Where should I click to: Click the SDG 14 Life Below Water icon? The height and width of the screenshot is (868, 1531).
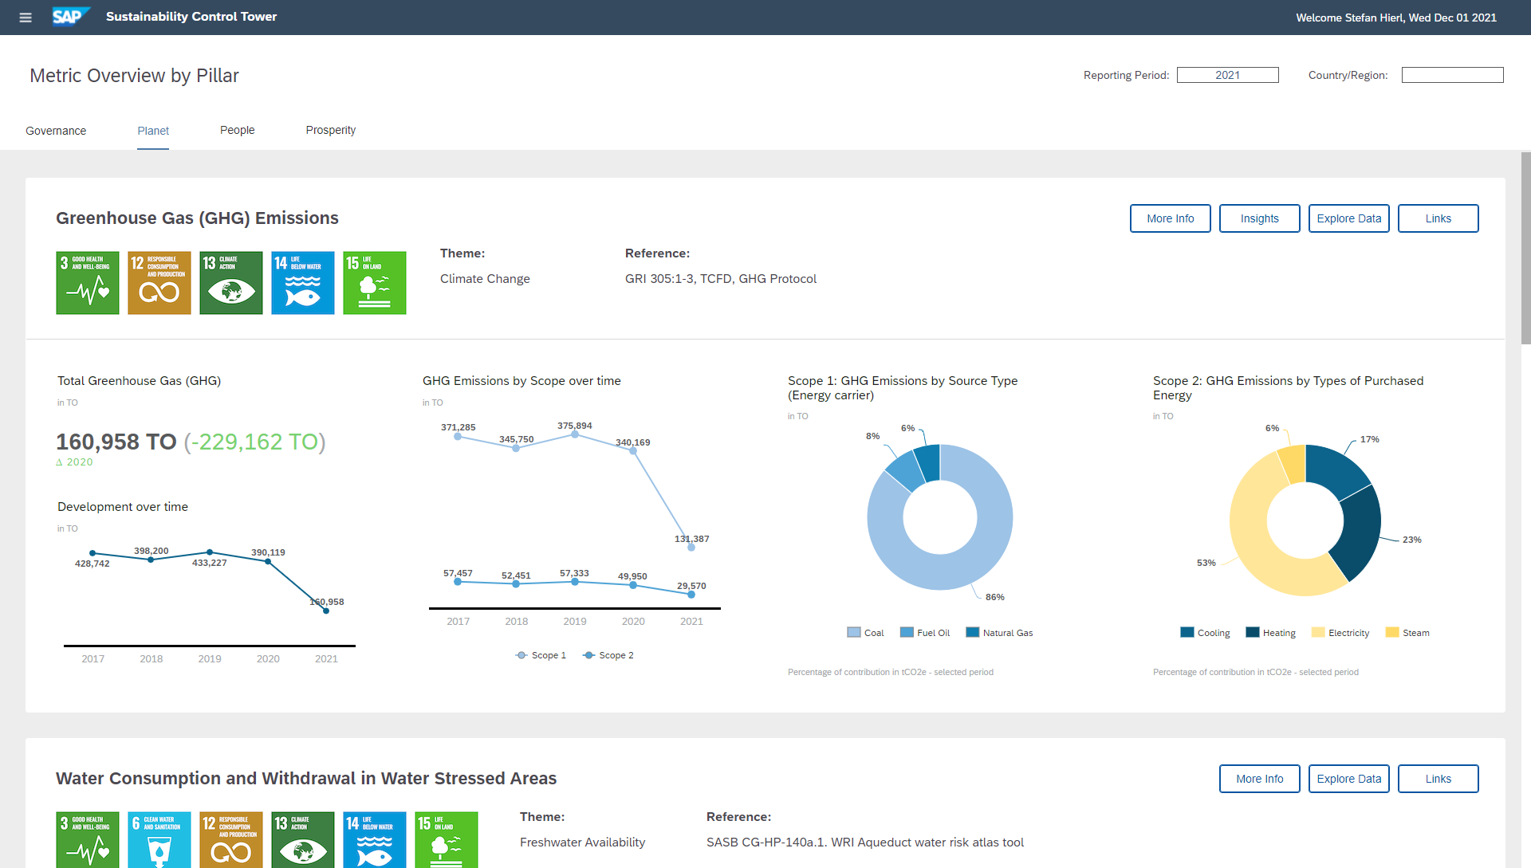click(x=303, y=281)
